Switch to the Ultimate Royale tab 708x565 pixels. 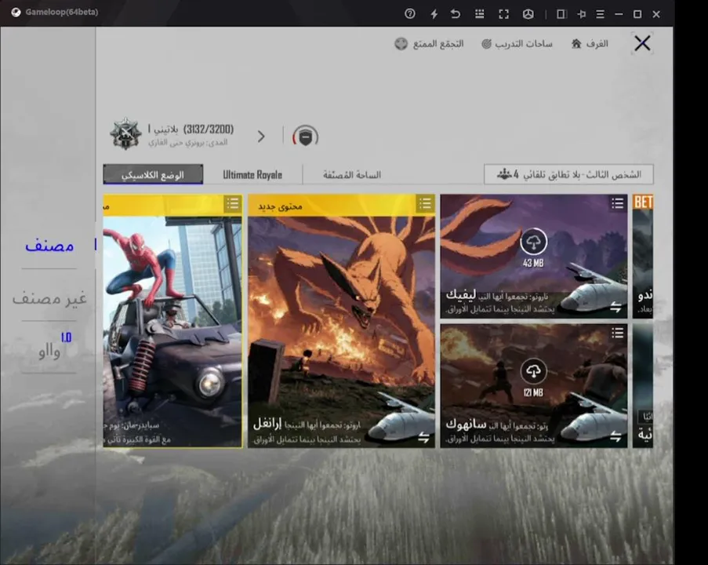point(252,175)
